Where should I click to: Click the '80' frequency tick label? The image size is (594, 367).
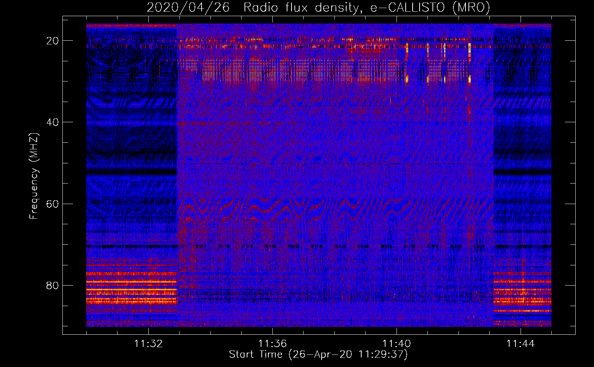52,285
